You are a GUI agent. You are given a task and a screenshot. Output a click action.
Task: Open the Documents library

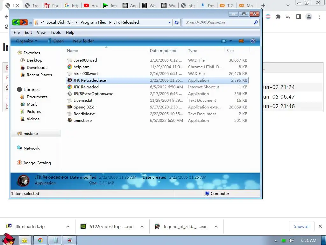[x=37, y=97]
